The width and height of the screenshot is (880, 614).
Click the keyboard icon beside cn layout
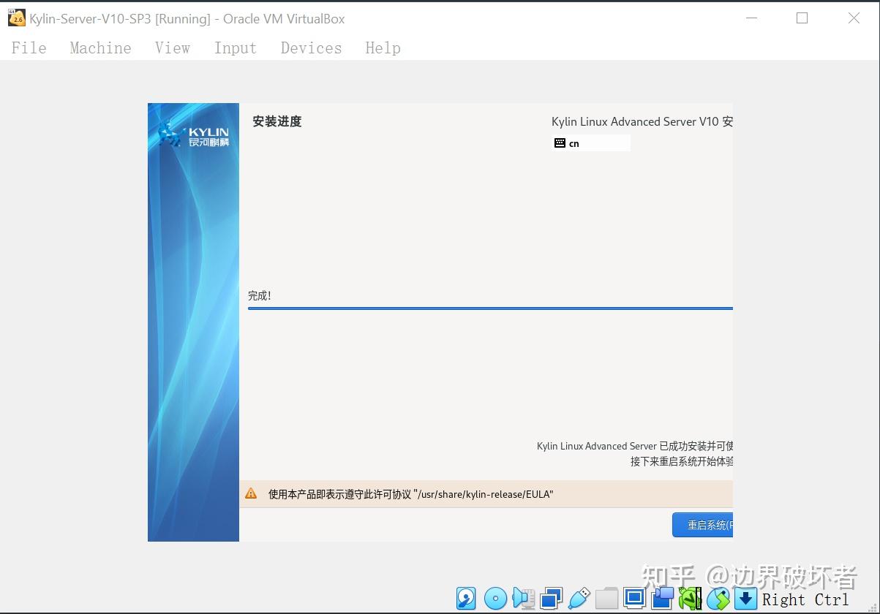click(560, 143)
